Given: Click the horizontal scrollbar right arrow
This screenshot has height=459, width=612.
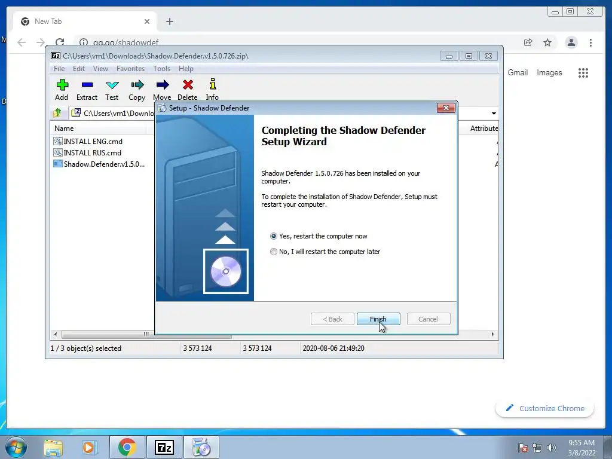Looking at the screenshot, I should 492,334.
